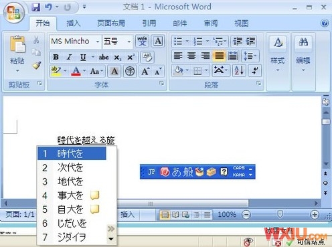Toggle subscript formatting

117,58
